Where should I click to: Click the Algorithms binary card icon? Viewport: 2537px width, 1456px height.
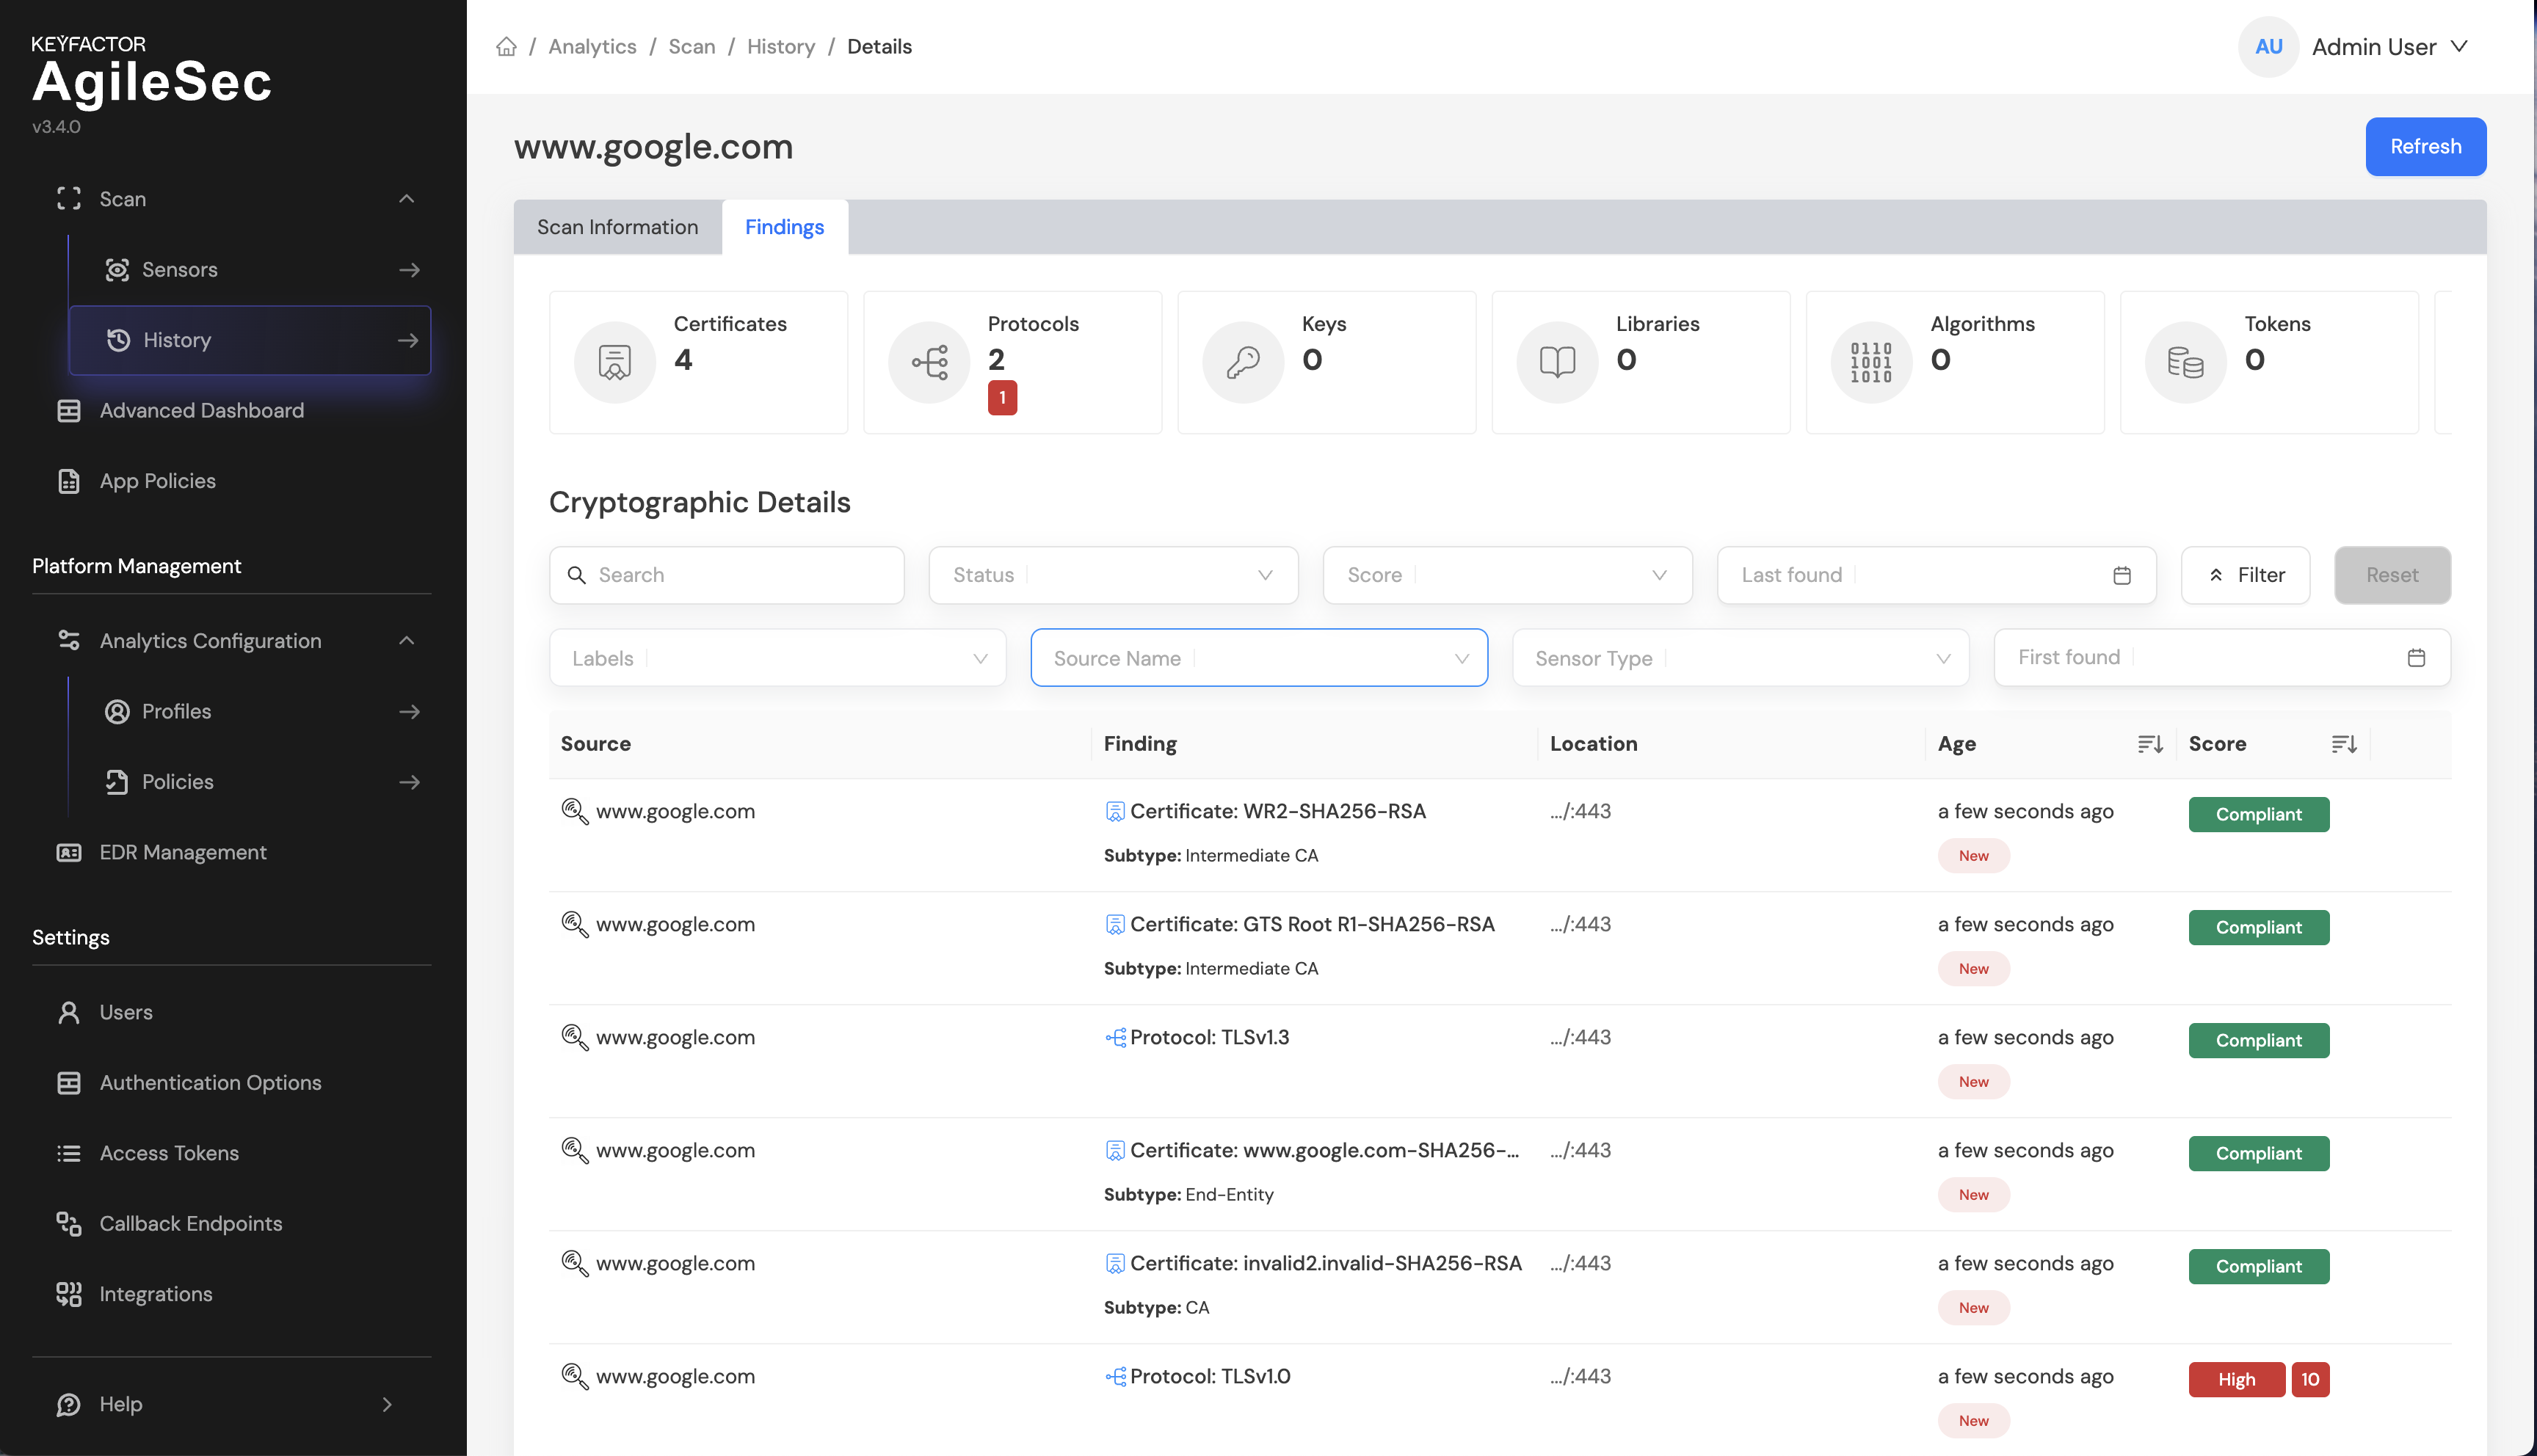pos(1871,362)
